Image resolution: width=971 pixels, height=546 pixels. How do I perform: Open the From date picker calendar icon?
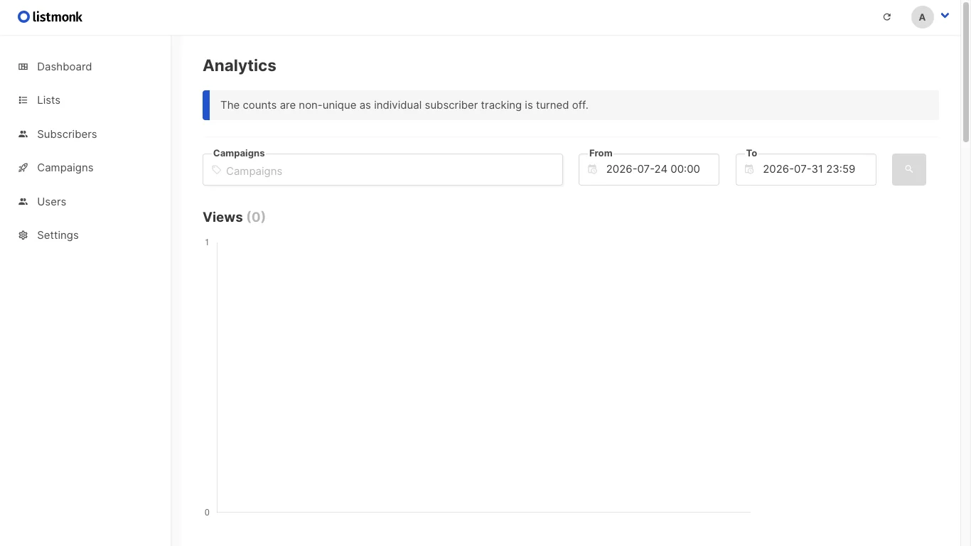point(592,169)
